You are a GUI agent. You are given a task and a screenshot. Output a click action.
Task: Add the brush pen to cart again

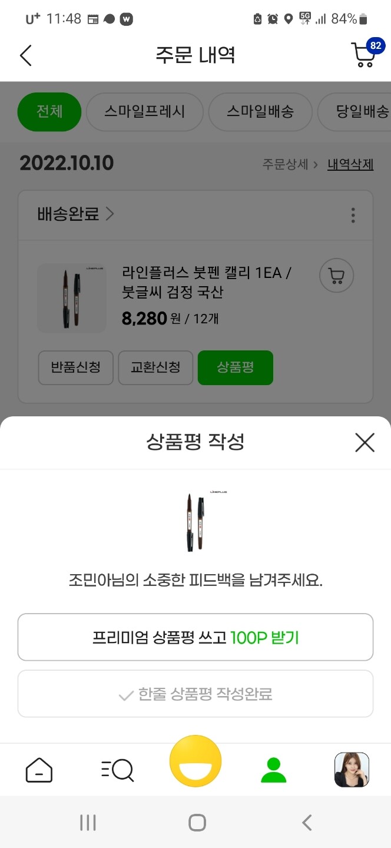(336, 275)
